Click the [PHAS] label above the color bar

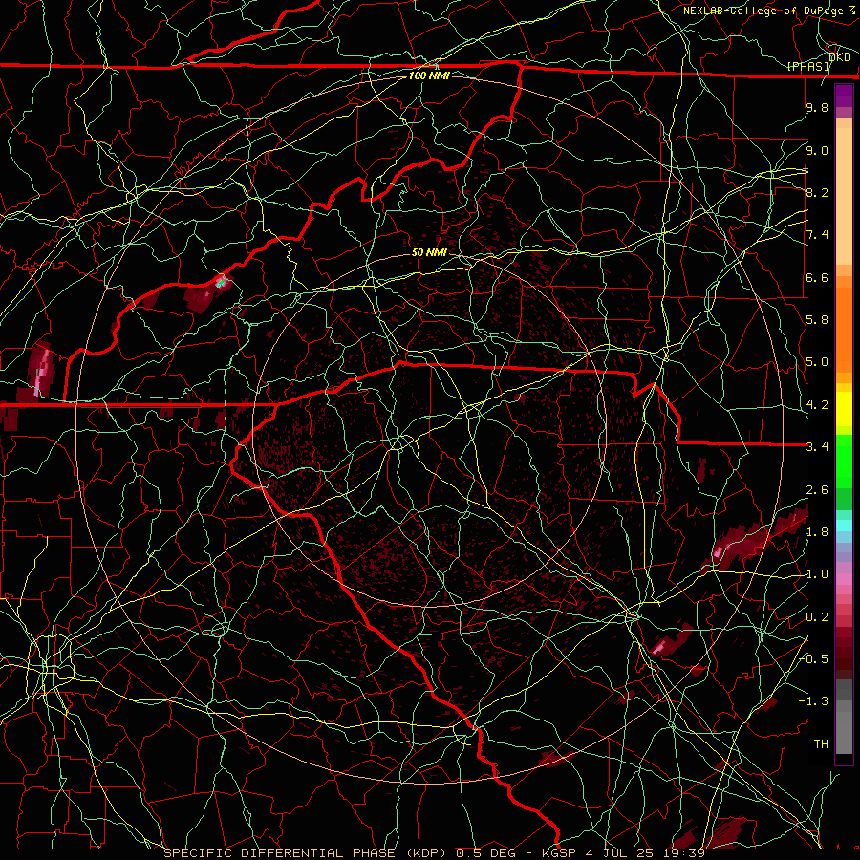[807, 66]
